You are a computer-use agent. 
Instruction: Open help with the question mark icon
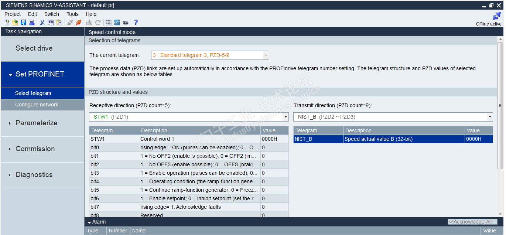tap(136, 23)
